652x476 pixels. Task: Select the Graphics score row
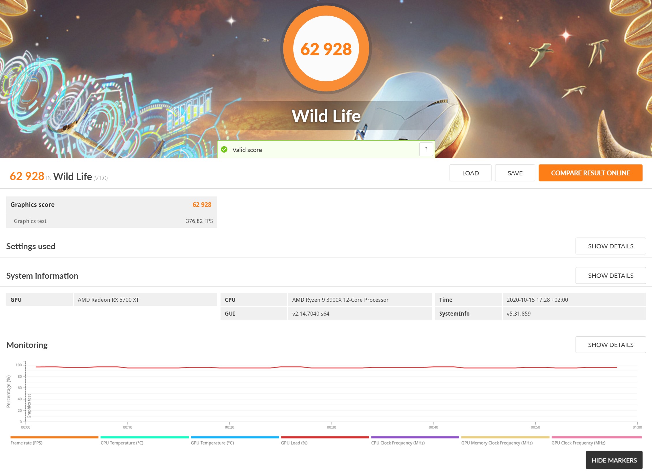click(111, 205)
